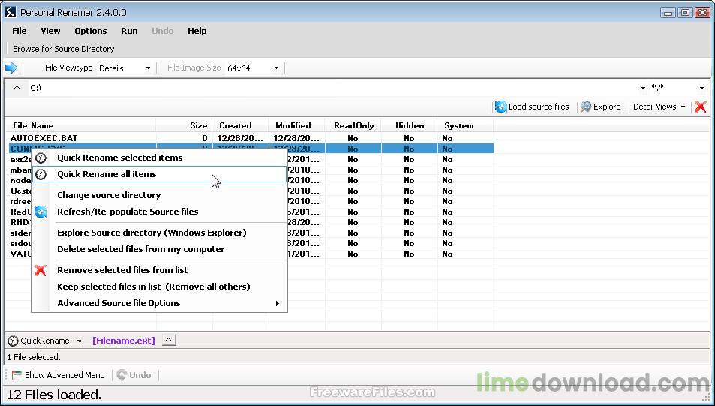Open the QuickRename dropdown arrow
The height and width of the screenshot is (406, 715).
point(80,341)
